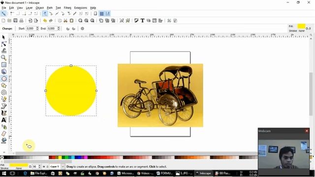Open Text and Font dialog icon
The width and height of the screenshot is (315, 177).
tap(142, 21)
